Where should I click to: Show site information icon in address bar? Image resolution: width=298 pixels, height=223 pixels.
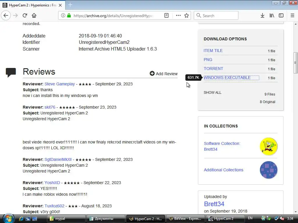(63, 15)
